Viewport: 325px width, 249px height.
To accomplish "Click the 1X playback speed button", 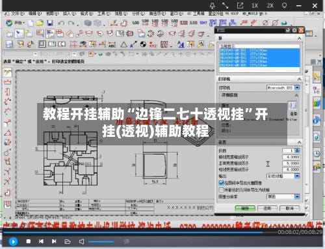I will [x=255, y=6].
